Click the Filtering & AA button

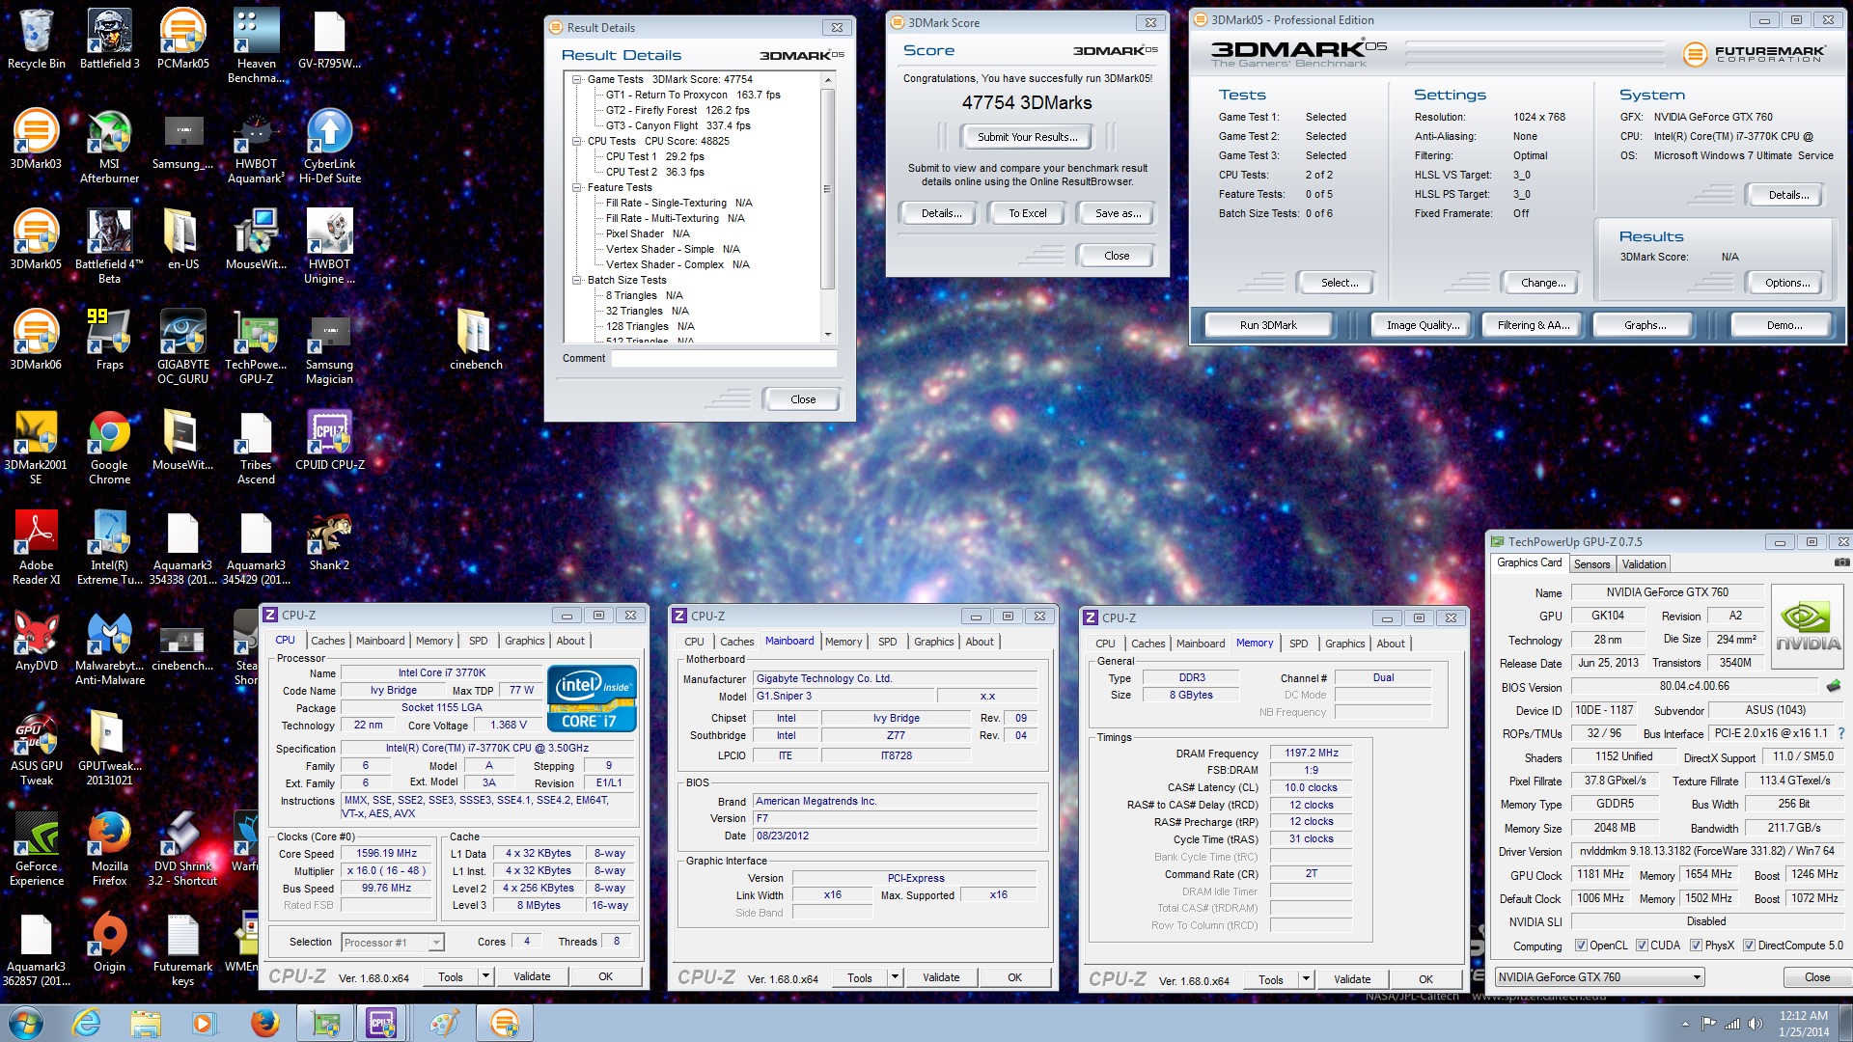1534,325
